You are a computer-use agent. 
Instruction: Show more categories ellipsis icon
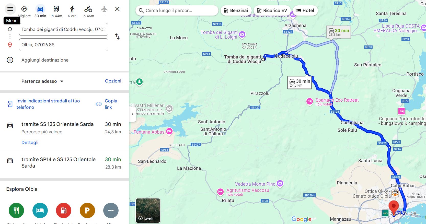coord(111,210)
